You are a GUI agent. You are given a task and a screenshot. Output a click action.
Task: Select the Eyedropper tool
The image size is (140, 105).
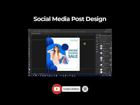[x=29, y=43]
